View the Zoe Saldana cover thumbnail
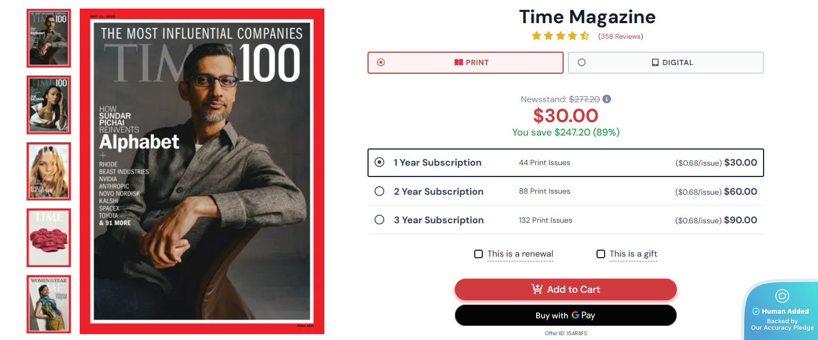This screenshot has height=340, width=818. coord(48,105)
